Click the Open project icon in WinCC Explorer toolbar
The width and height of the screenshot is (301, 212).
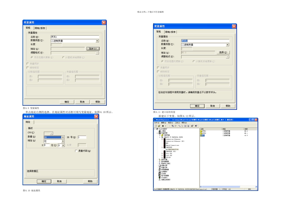click(x=159, y=126)
